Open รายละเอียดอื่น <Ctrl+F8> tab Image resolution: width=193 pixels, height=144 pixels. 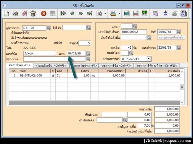(51, 66)
